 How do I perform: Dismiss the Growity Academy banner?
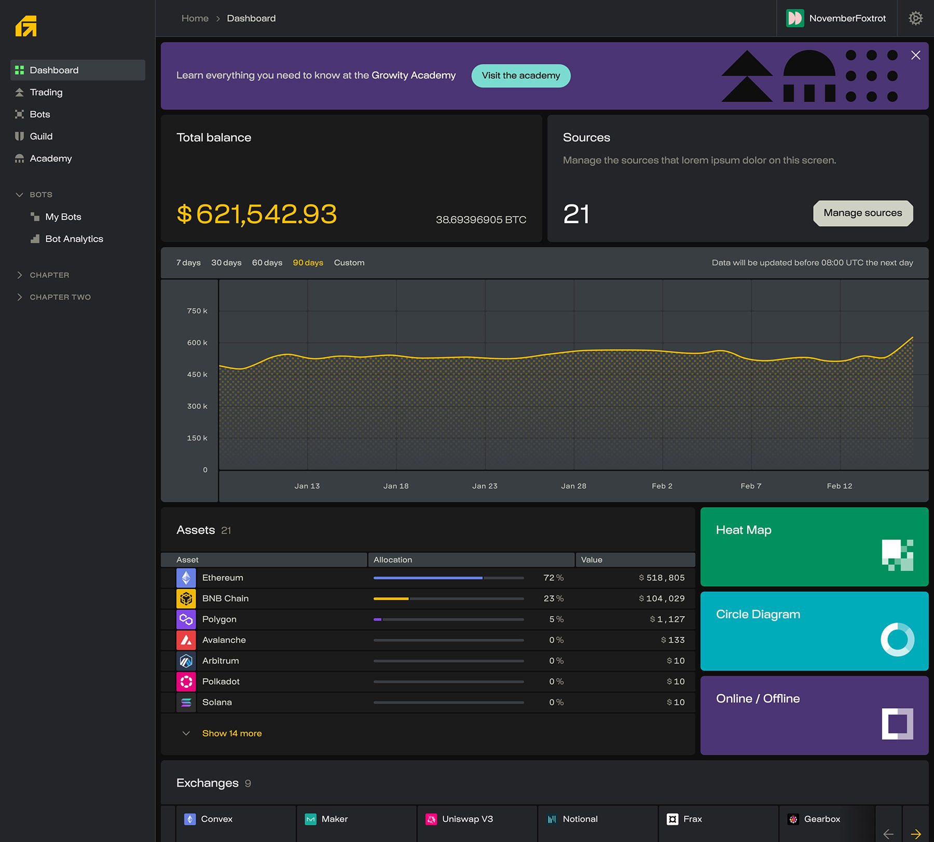915,56
